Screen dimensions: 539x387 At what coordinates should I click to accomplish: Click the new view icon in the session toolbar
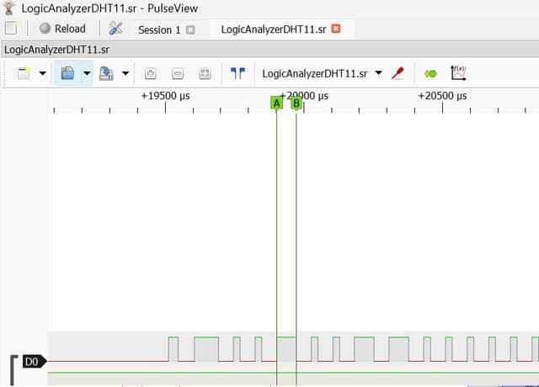point(24,73)
